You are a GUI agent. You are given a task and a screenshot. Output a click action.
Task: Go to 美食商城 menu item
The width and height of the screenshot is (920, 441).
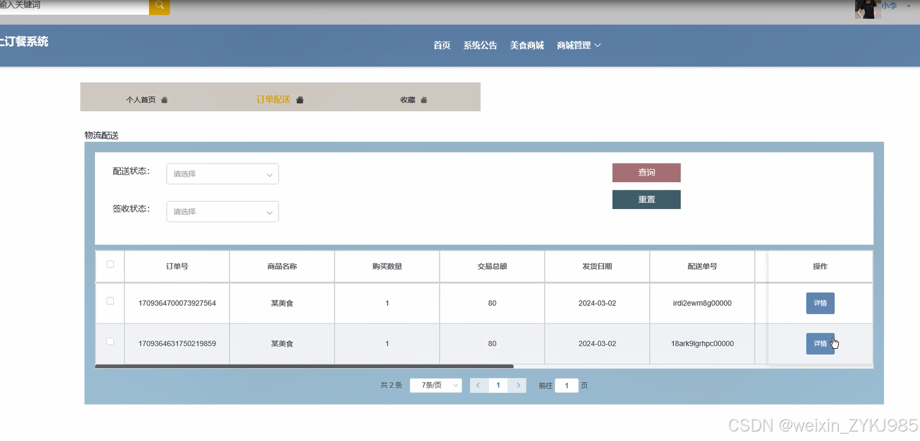[x=527, y=45]
